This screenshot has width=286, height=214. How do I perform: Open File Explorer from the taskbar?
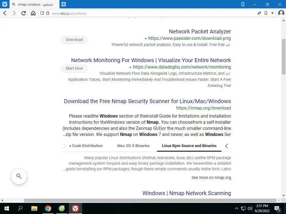tap(34, 208)
